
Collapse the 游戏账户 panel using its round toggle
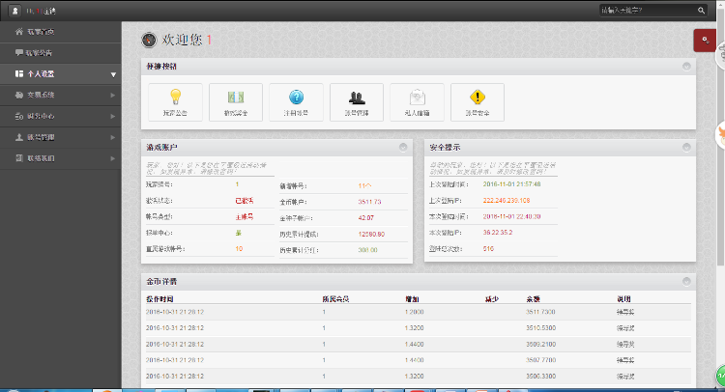[x=402, y=147]
